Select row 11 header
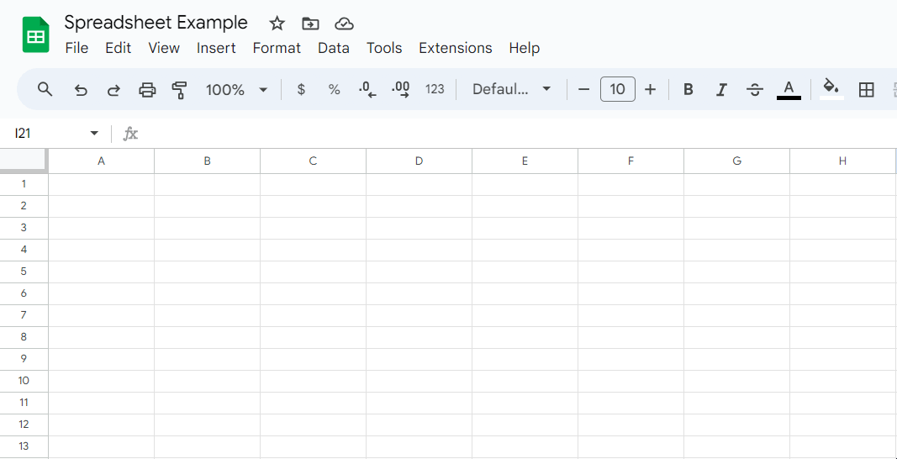Image resolution: width=897 pixels, height=459 pixels. click(24, 403)
